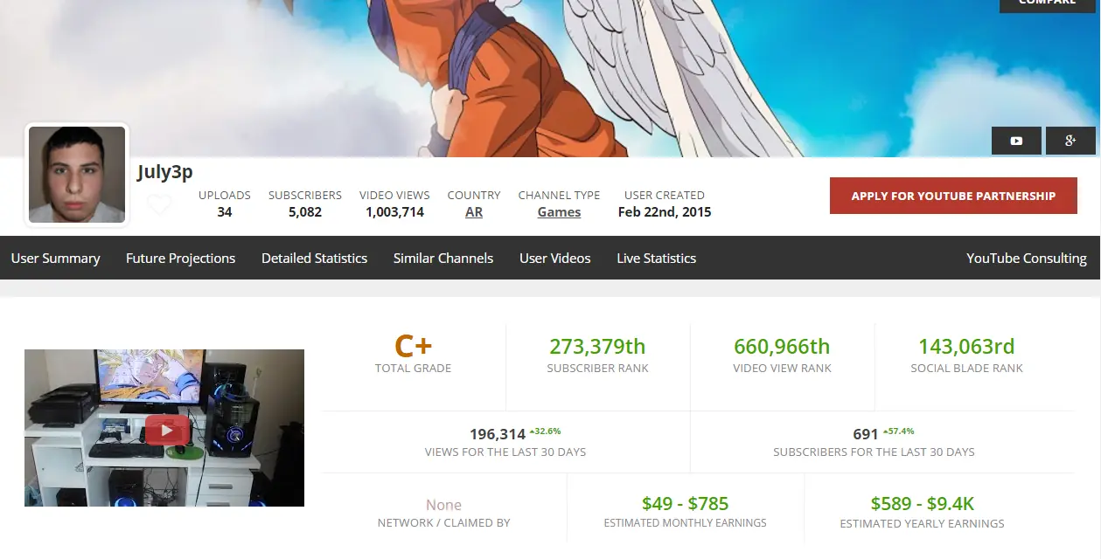Open Live Statistics tab

pyautogui.click(x=656, y=258)
